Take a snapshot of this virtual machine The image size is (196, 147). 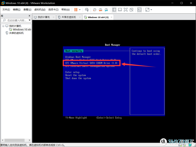(95, 10)
